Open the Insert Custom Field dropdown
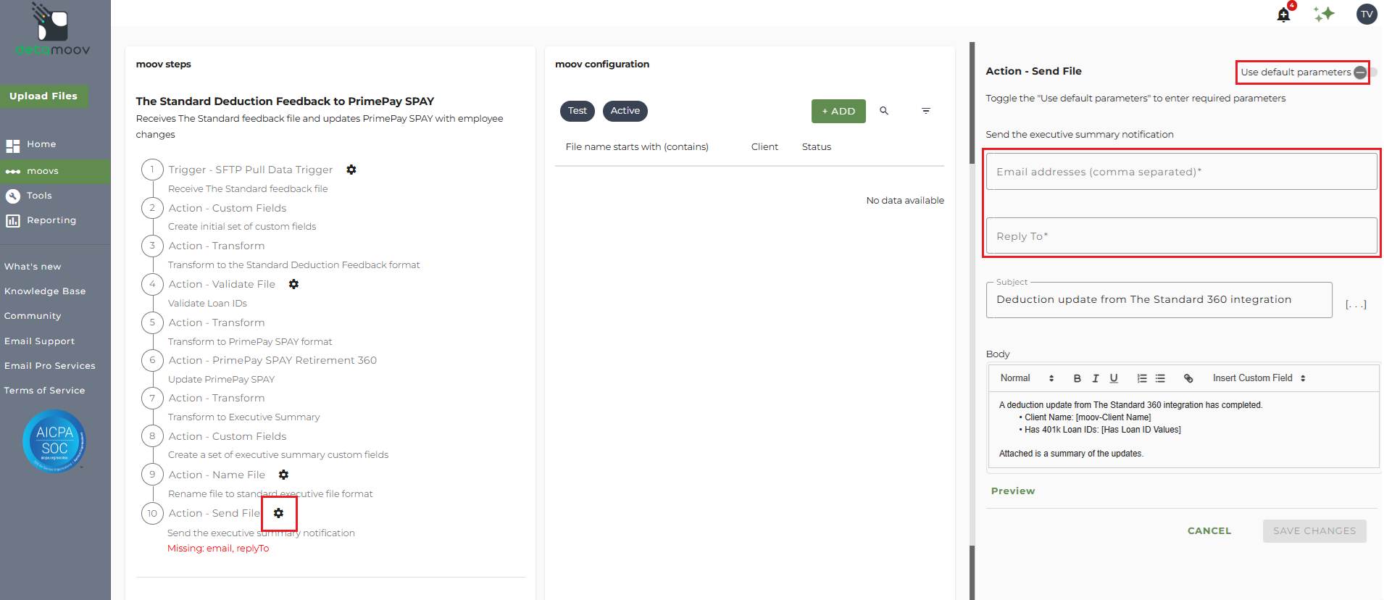The height and width of the screenshot is (600, 1384). 1259,378
